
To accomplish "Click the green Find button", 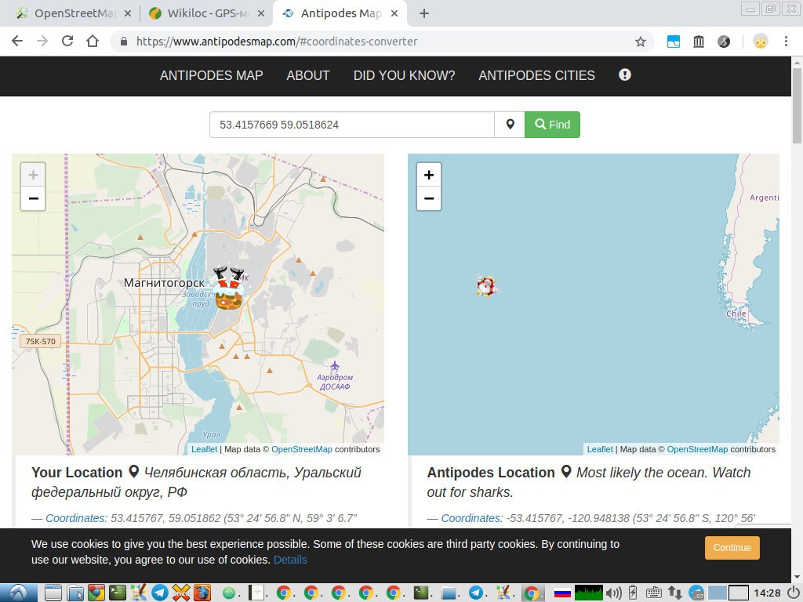I will tap(552, 125).
